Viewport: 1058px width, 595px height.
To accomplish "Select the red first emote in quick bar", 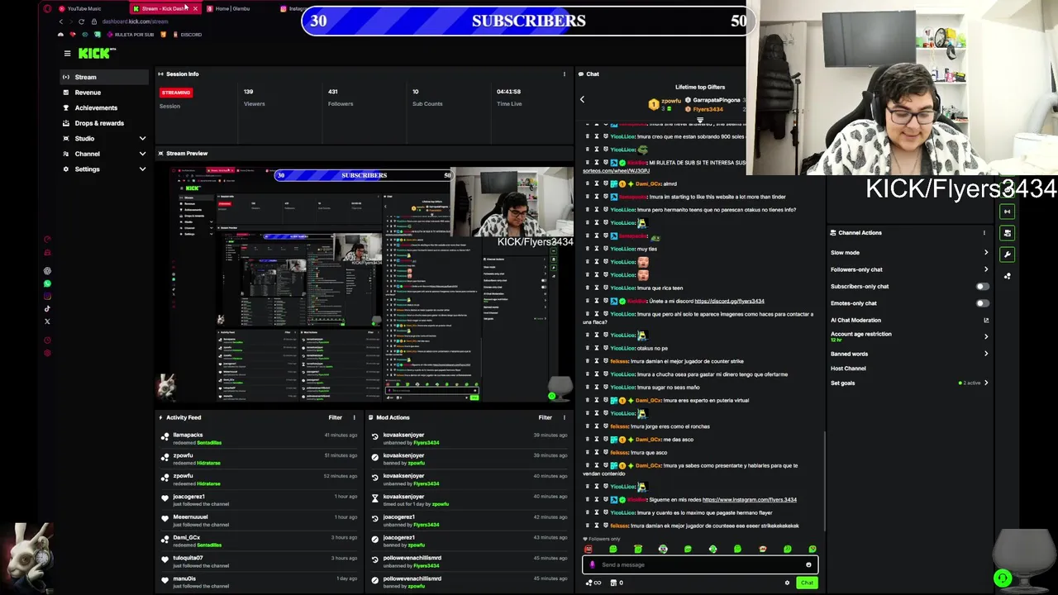I will coord(589,549).
